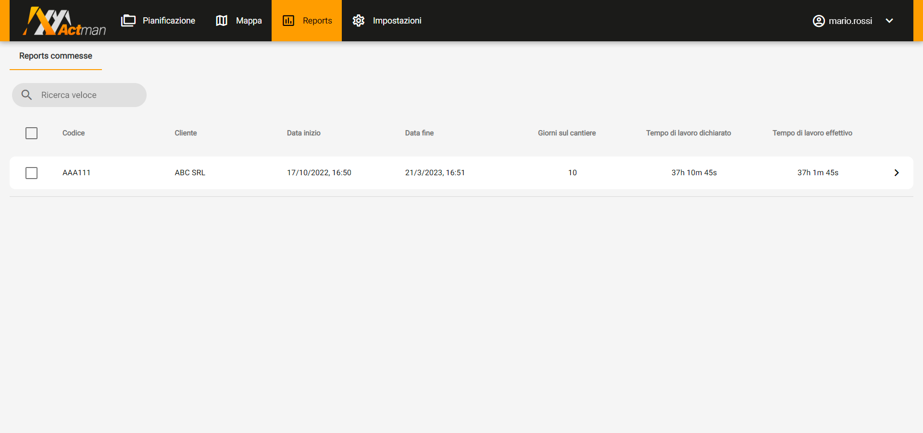Screen dimensions: 923x433
Task: Click the days value 10
Action: pos(573,173)
